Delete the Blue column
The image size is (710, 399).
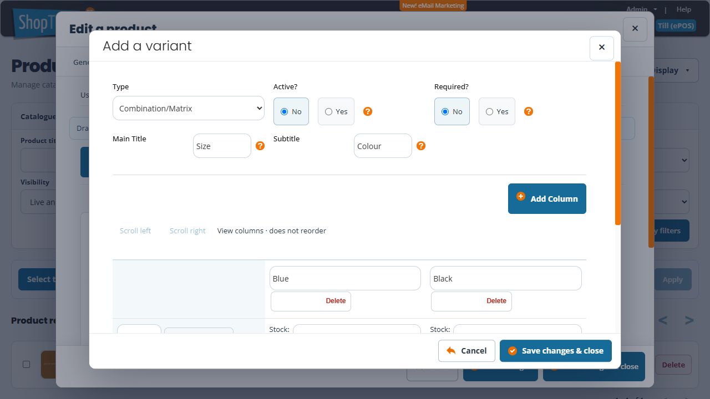[311, 301]
